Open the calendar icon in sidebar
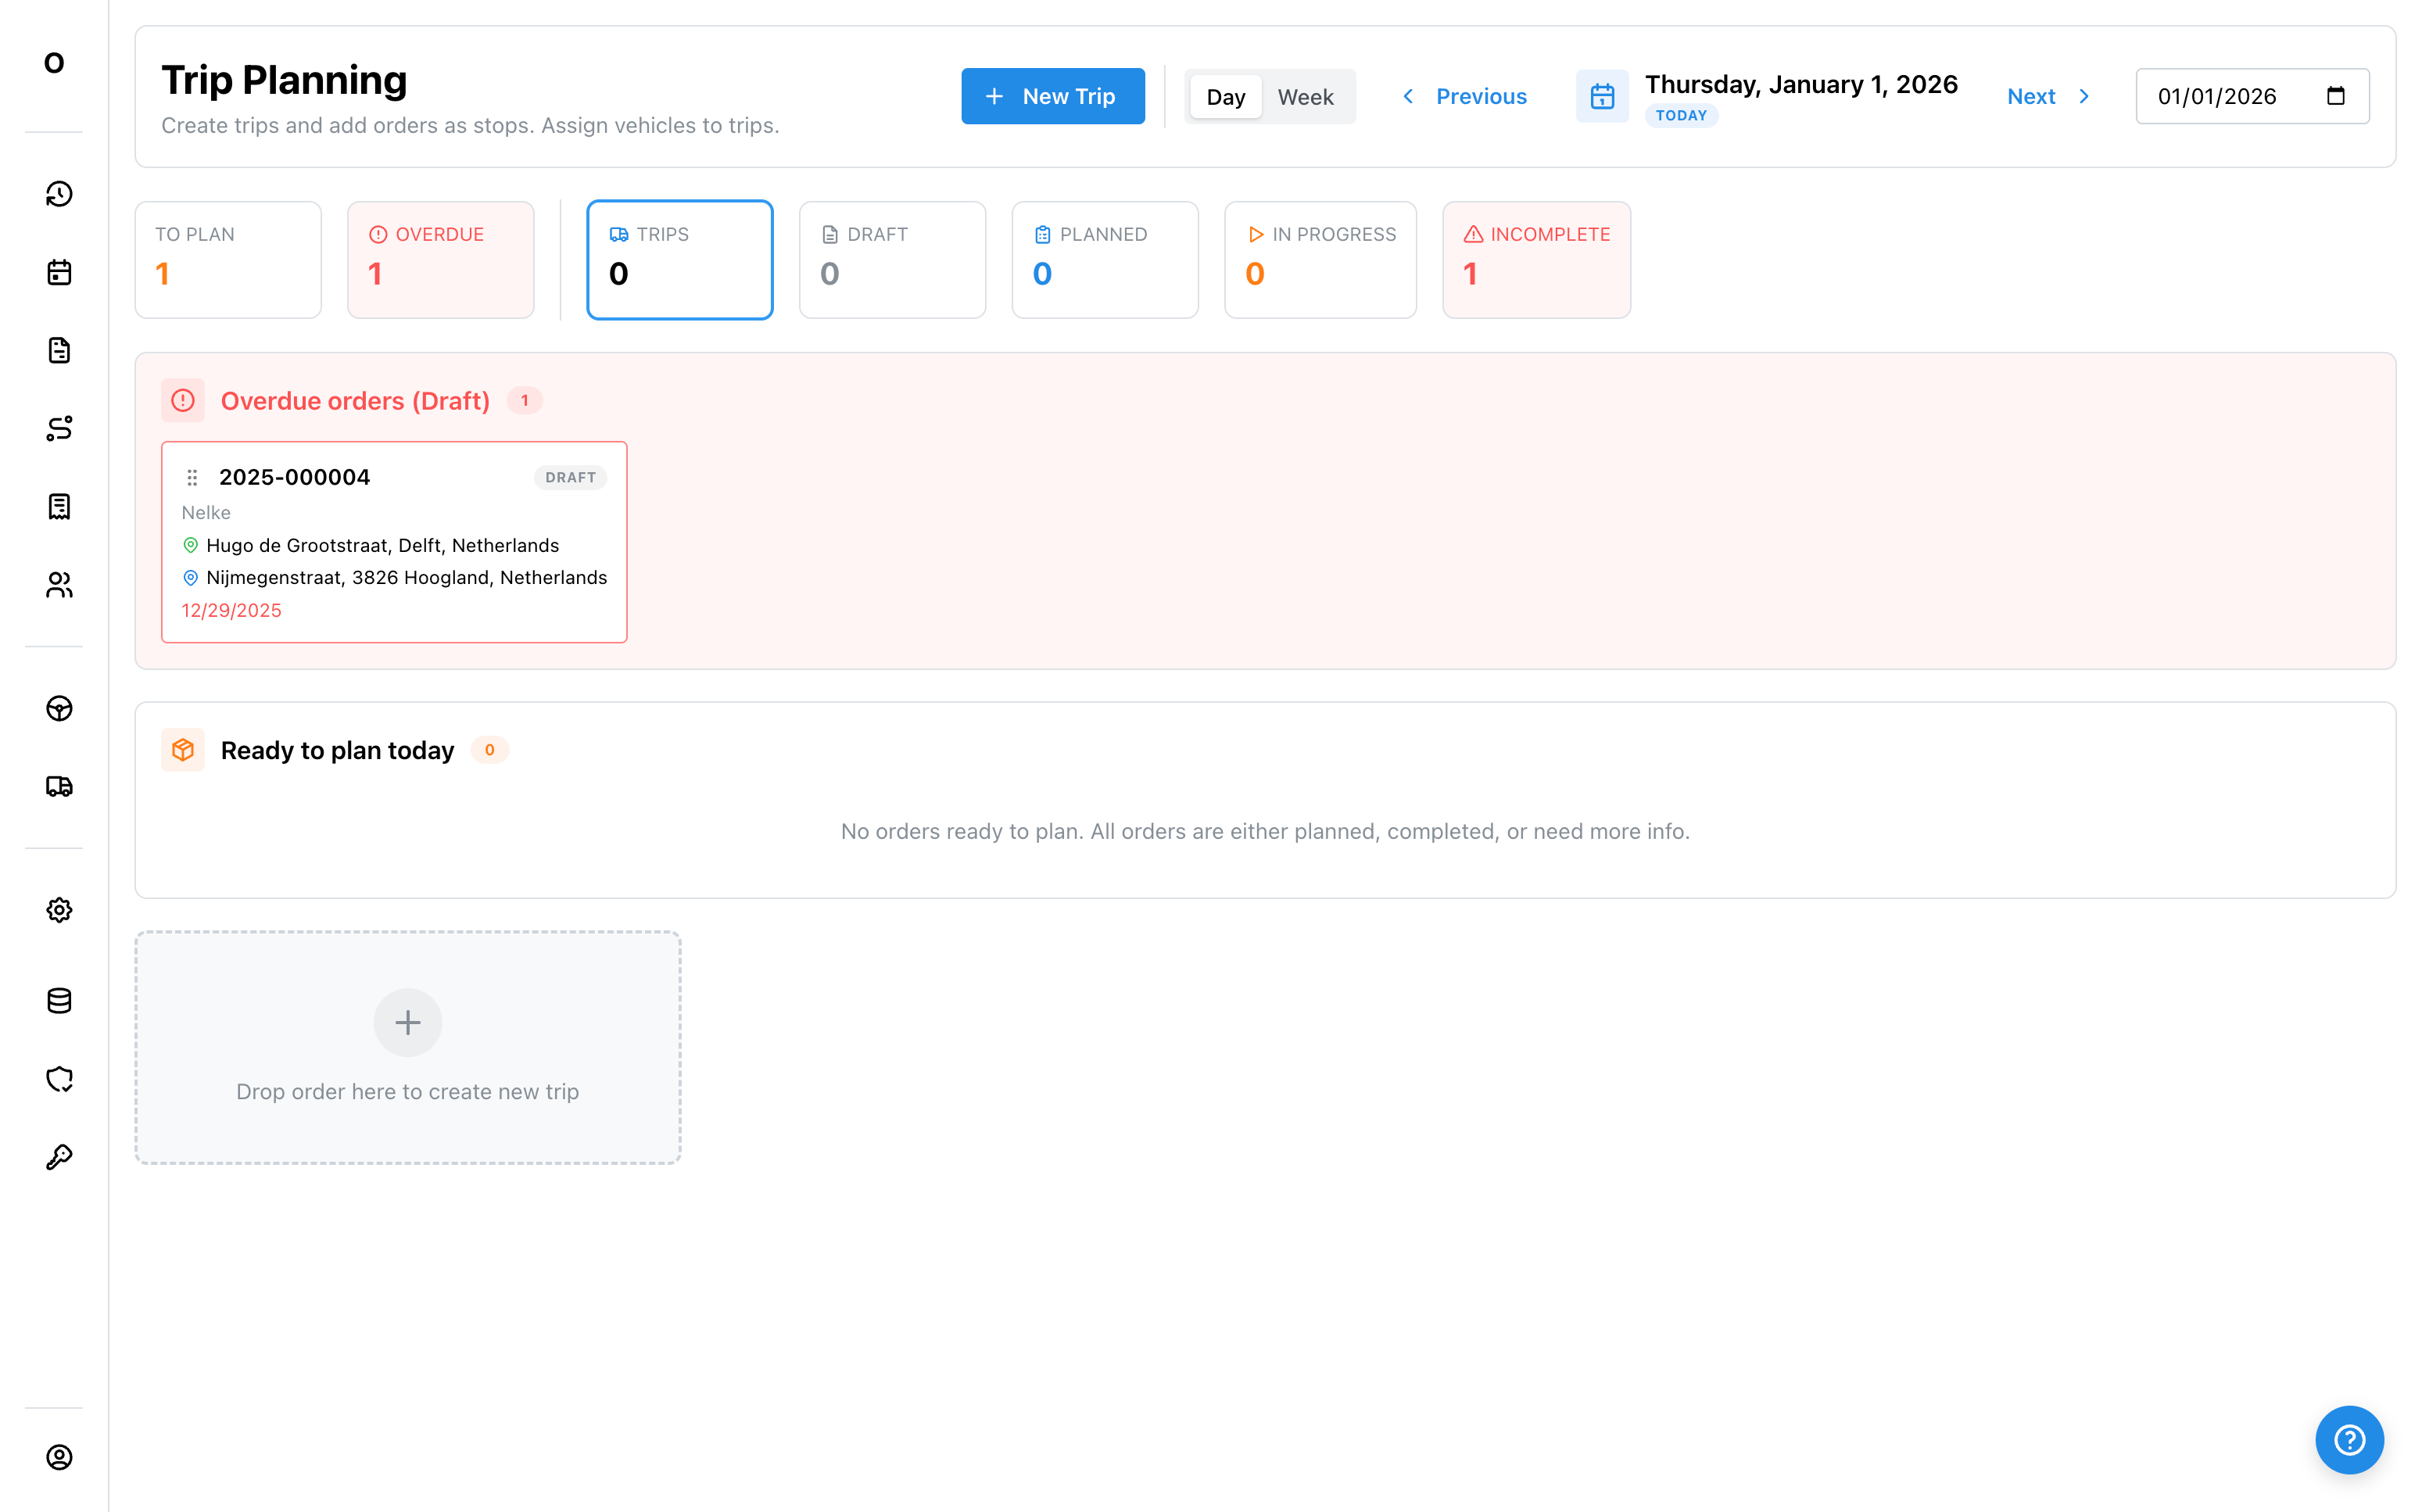This screenshot has height=1512, width=2422. (x=59, y=272)
